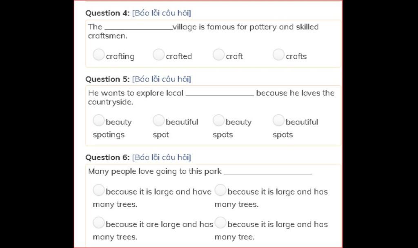Click the Question 4 heading
Viewport: 418px width, 248px height.
tap(107, 13)
